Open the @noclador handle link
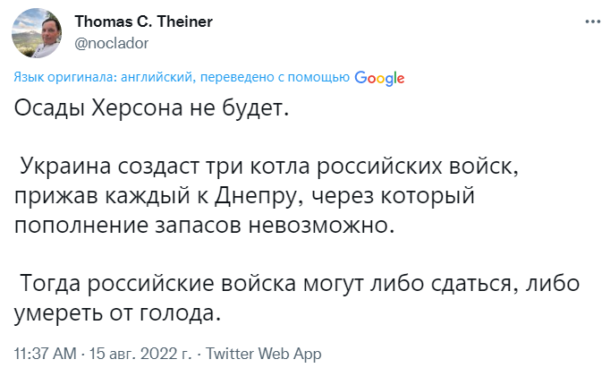This screenshot has height=368, width=610. click(112, 43)
